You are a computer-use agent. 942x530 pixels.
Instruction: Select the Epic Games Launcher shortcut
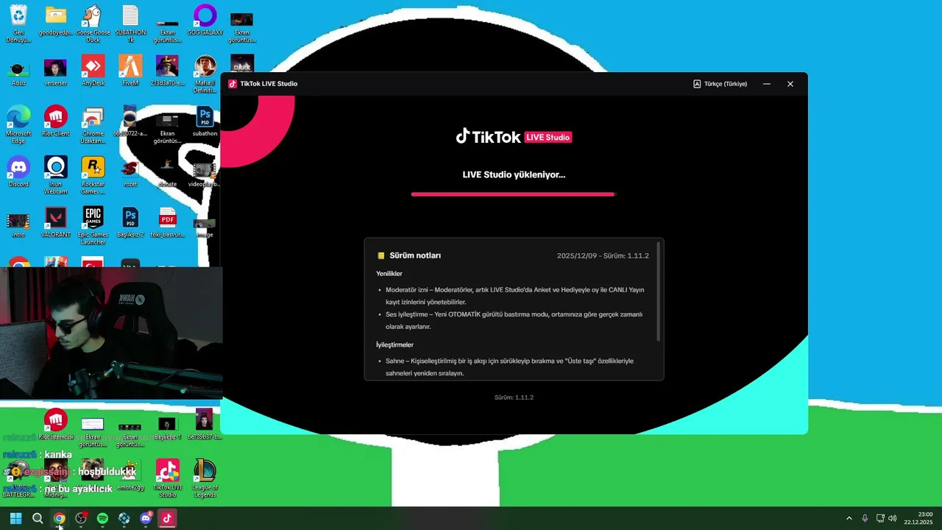pyautogui.click(x=93, y=225)
